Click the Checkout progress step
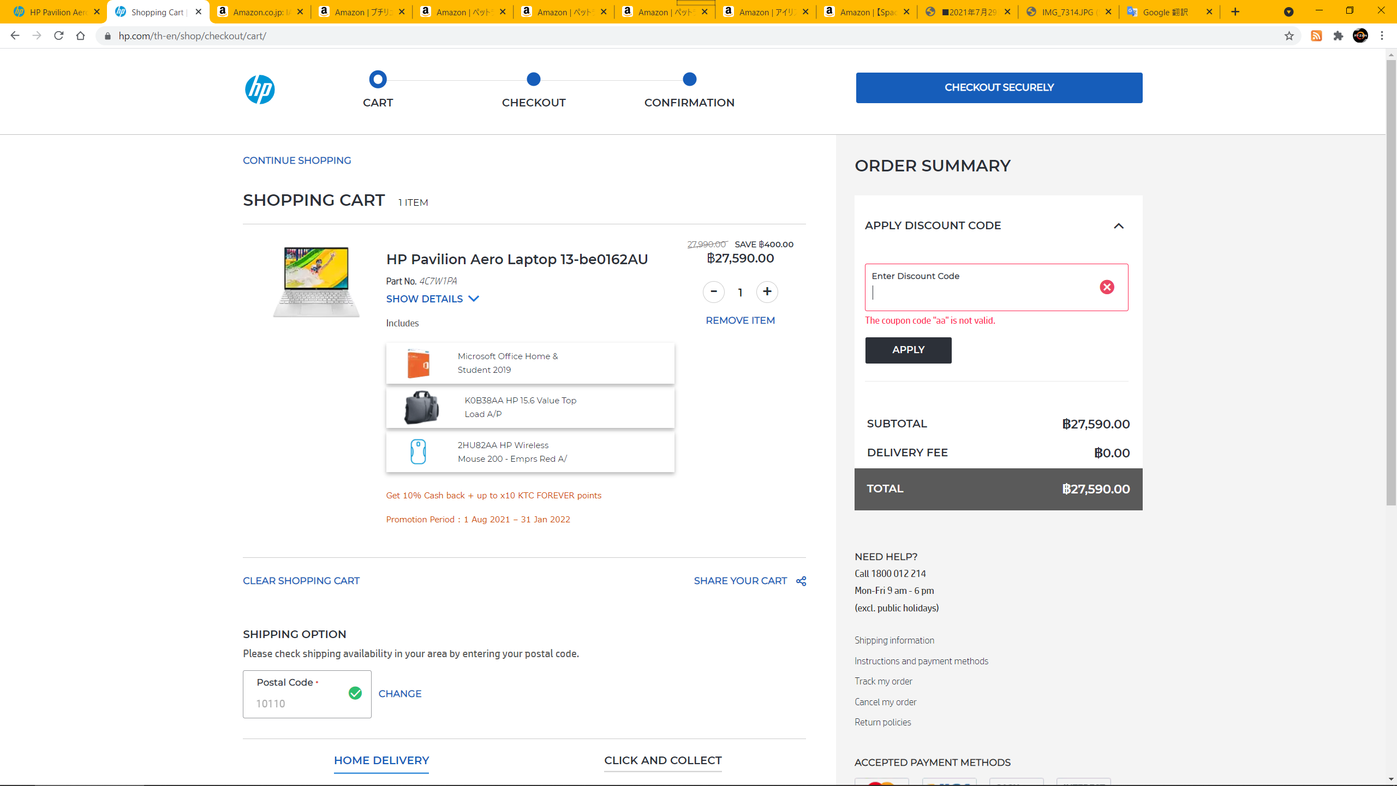Screen dimensions: 1397x786 (x=534, y=90)
